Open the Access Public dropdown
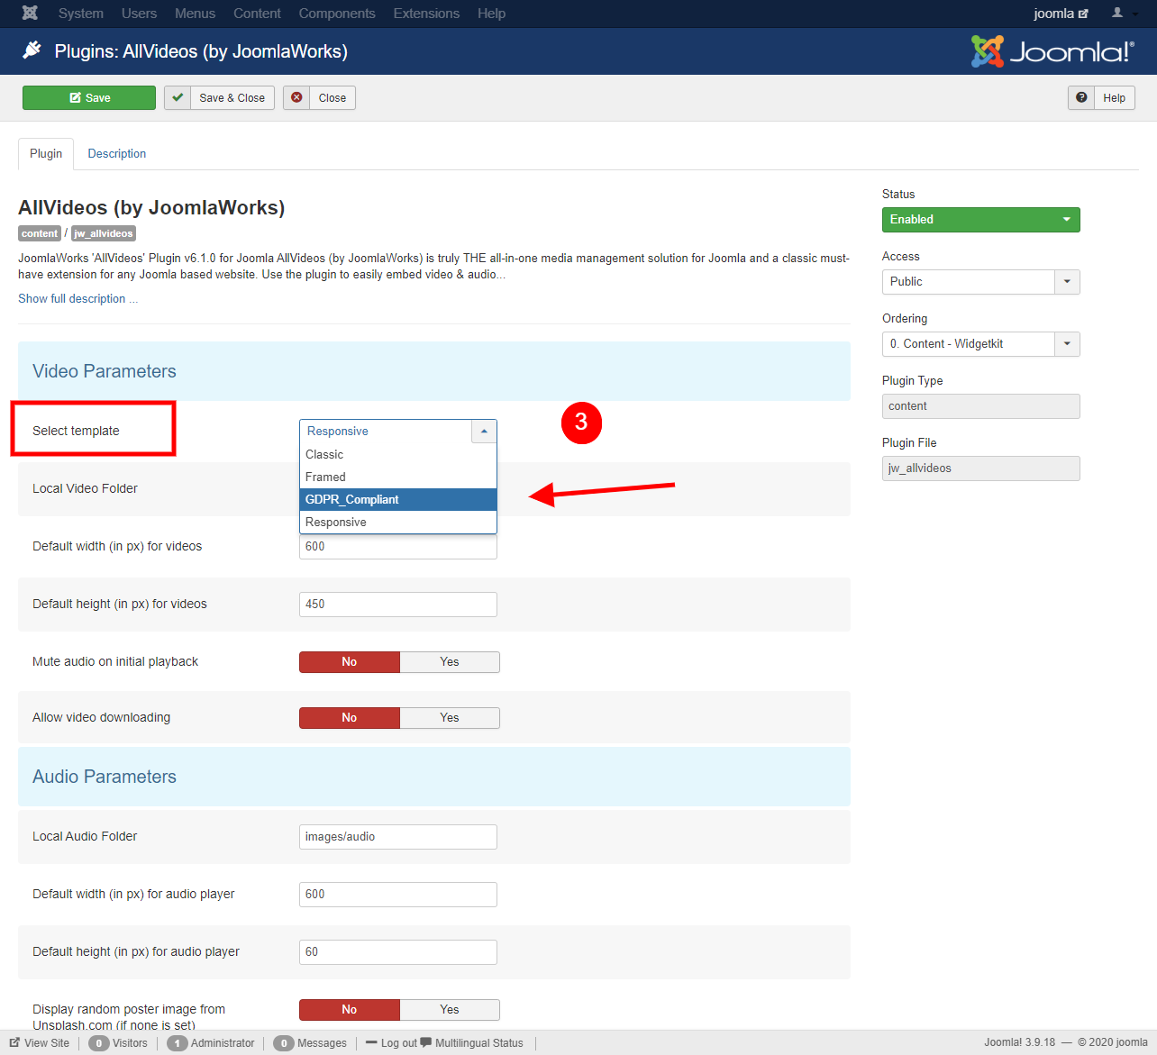The width and height of the screenshot is (1157, 1055). tap(980, 282)
